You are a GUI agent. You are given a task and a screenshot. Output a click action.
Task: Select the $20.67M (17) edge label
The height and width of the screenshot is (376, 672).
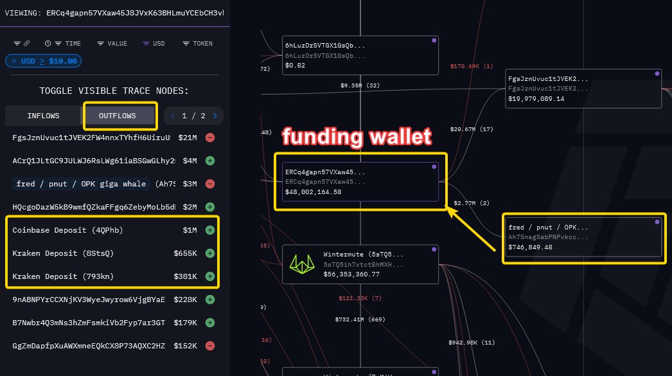[472, 129]
